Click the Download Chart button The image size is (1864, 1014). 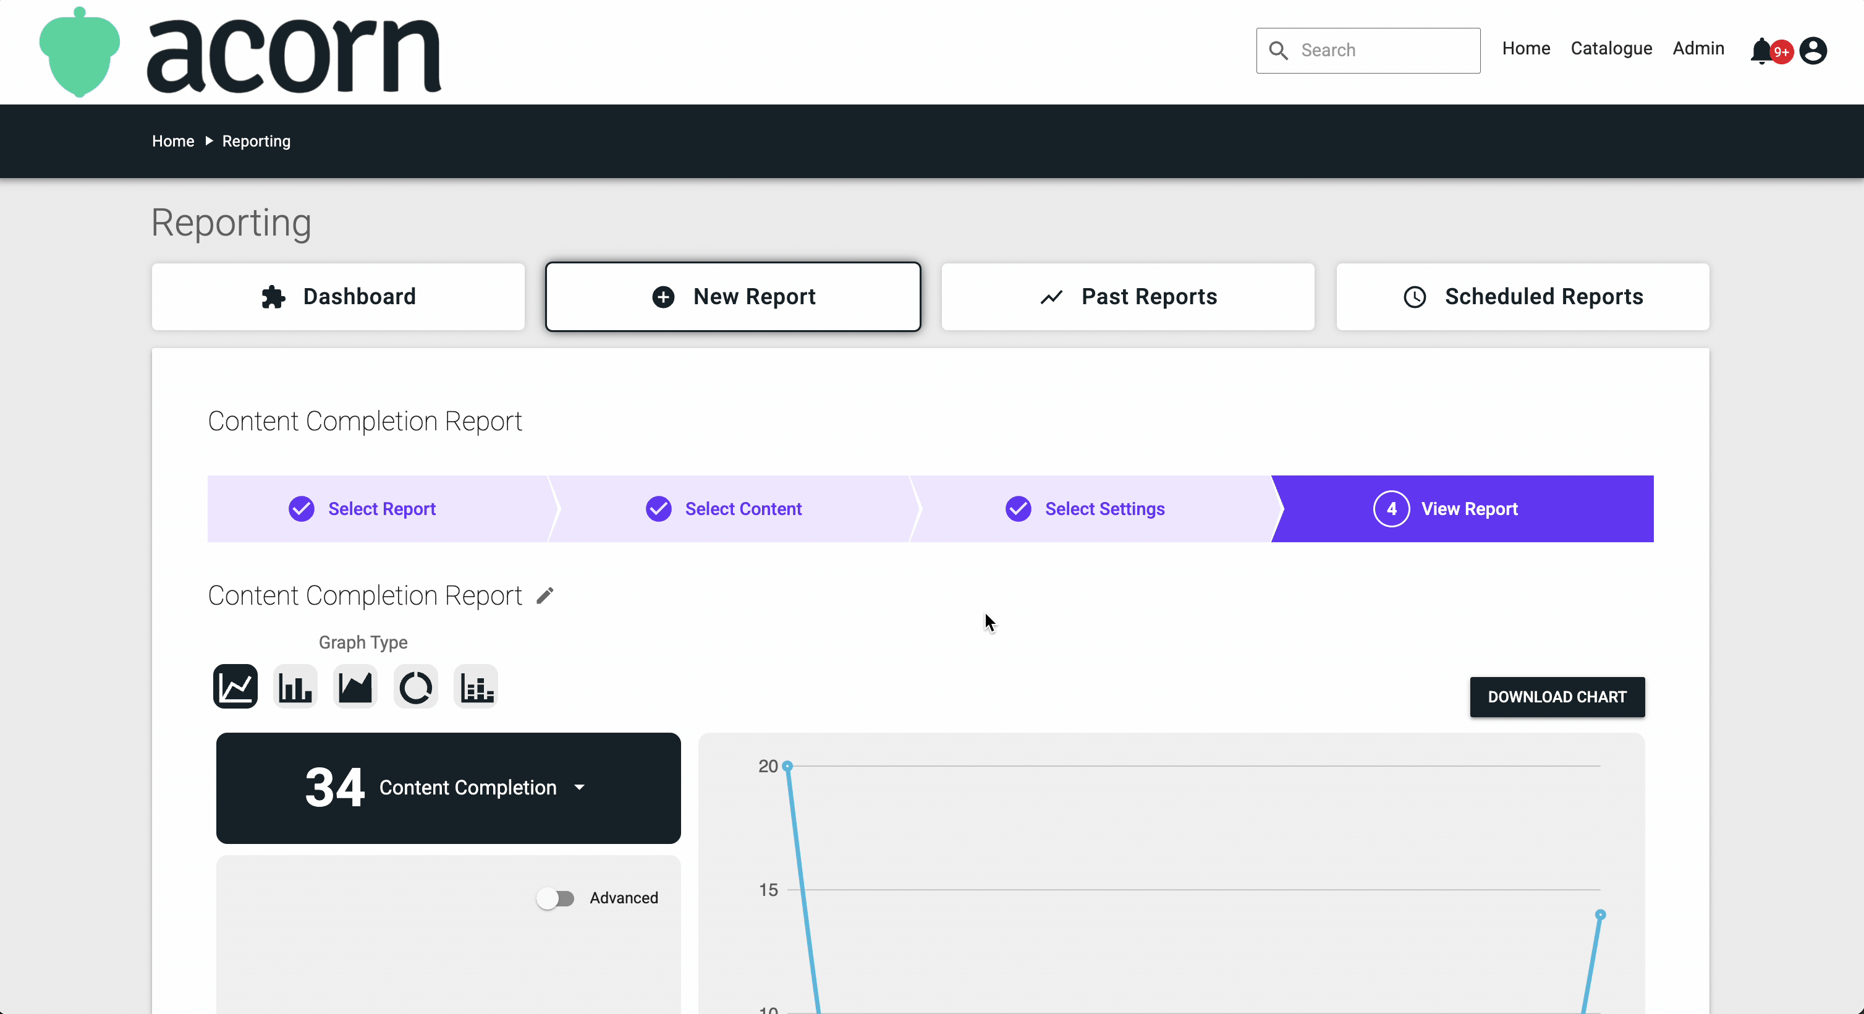click(x=1557, y=697)
